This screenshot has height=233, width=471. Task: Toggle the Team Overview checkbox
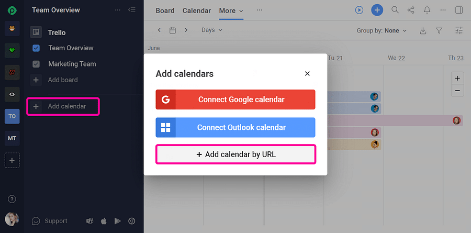pyautogui.click(x=36, y=48)
